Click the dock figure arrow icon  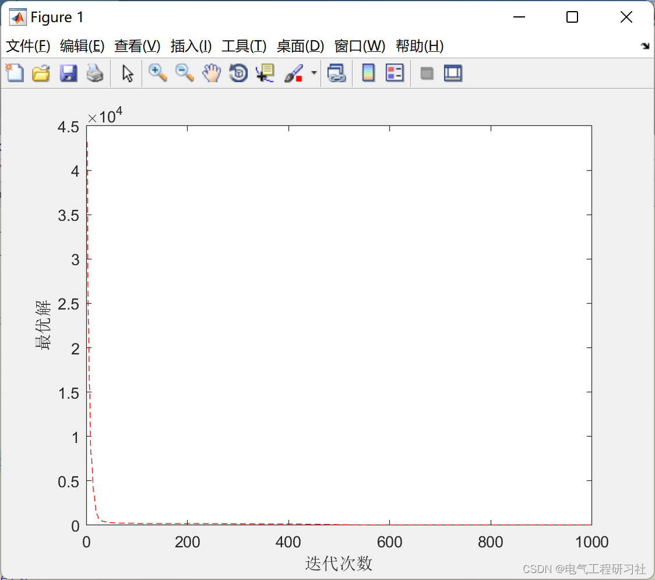pos(646,46)
